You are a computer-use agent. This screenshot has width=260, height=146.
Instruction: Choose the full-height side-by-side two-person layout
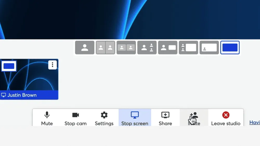105,48
